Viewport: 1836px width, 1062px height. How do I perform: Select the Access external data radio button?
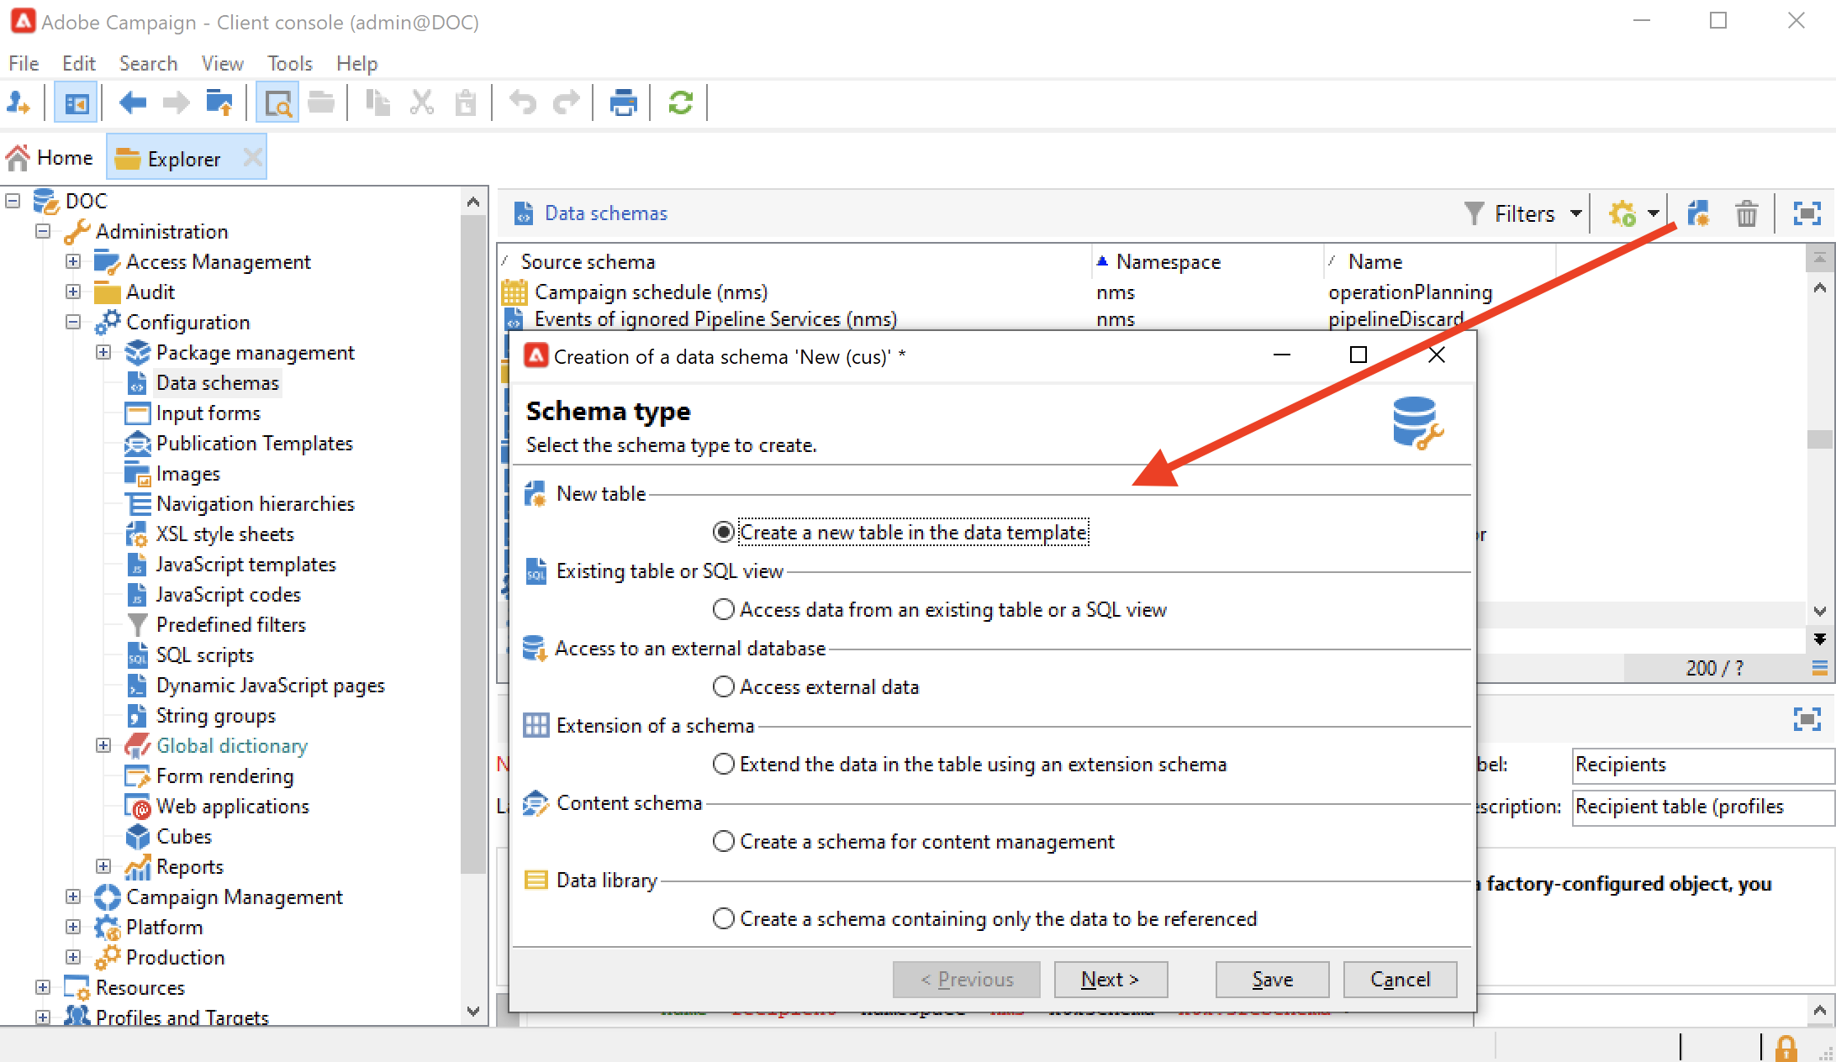pyautogui.click(x=723, y=687)
